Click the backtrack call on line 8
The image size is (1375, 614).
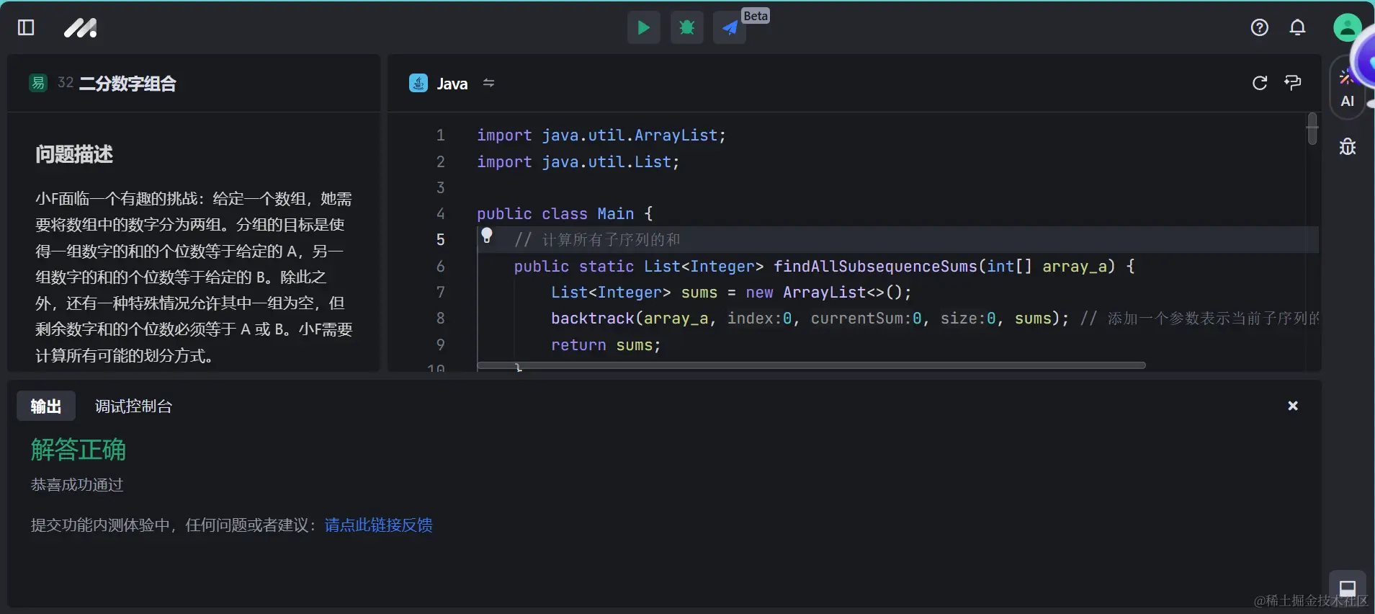810,319
